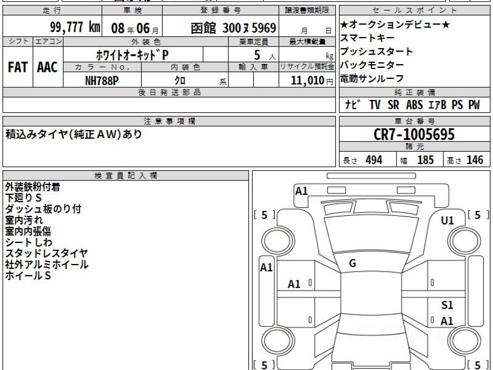The height and width of the screenshot is (370, 493).
Task: Select the ナビ equipment label
Action: coord(353,105)
